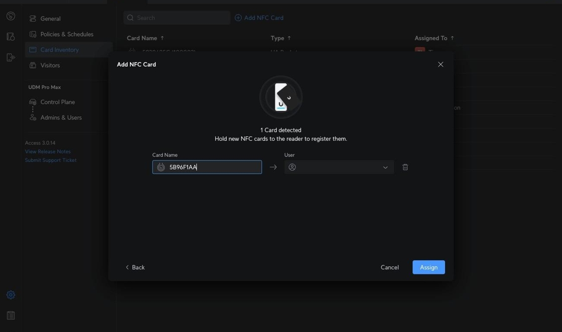Click the dashboard icon at top of left rail
The image size is (562, 332).
[x=11, y=16]
